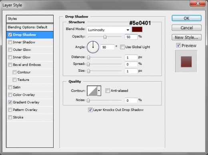Confirm with the OK button

186,18
